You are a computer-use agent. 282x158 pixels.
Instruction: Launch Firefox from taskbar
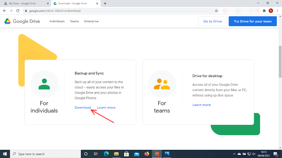(x=147, y=154)
